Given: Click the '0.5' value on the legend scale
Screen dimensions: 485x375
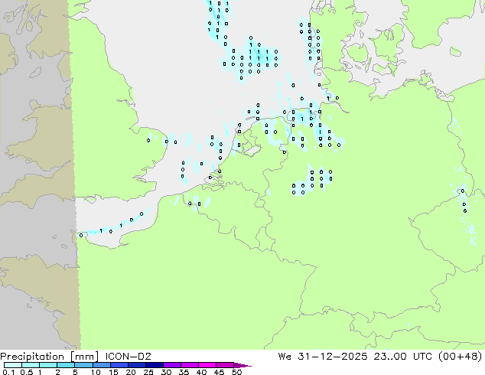Looking at the screenshot, I should pyautogui.click(x=27, y=372).
